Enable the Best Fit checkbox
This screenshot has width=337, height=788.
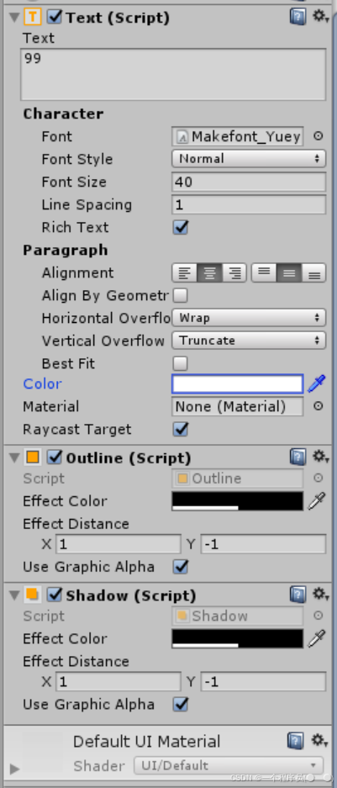click(x=181, y=363)
